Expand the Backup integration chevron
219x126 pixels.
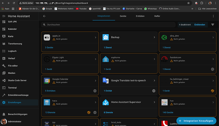[154, 37]
